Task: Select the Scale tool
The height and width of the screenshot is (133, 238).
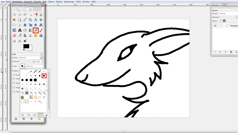Action: pyautogui.click(x=30, y=25)
